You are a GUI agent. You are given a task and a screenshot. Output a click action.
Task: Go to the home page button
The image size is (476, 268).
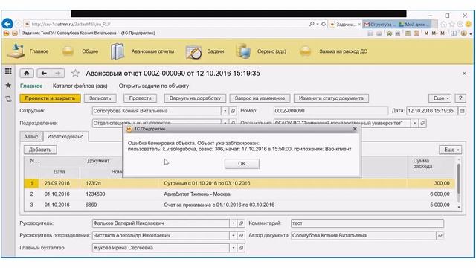point(27,73)
